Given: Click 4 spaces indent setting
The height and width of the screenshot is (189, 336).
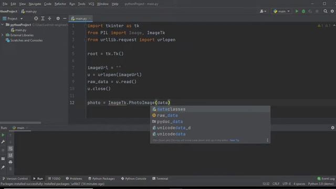Looking at the screenshot, I should pos(299,184).
